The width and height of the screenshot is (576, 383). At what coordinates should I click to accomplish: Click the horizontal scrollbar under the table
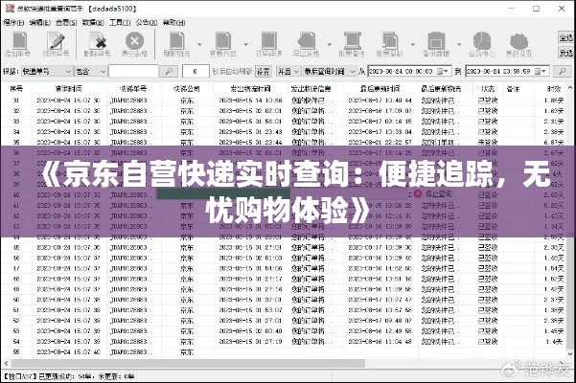coord(188,364)
